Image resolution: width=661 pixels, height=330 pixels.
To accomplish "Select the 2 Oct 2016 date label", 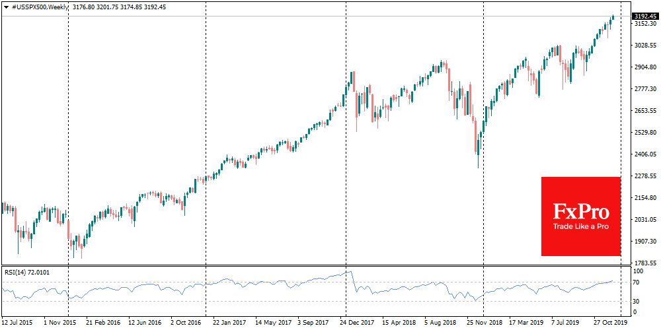I will (185, 323).
